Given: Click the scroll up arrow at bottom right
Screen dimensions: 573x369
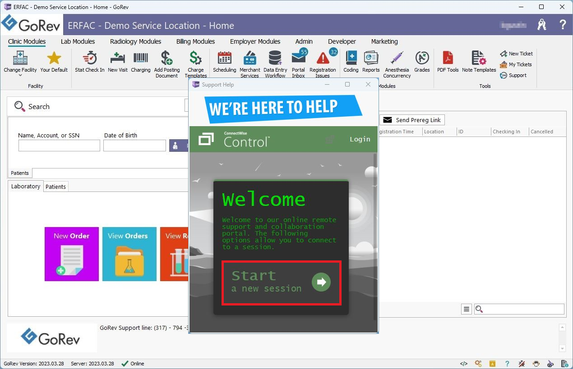Looking at the screenshot, I should pyautogui.click(x=562, y=328).
